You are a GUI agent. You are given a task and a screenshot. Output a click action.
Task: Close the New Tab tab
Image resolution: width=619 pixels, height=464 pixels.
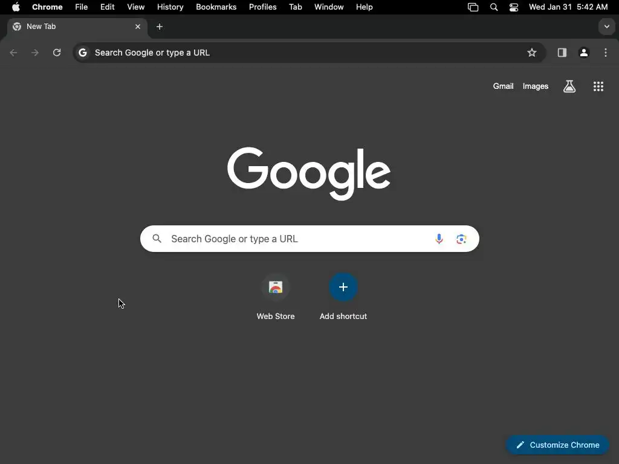click(138, 27)
